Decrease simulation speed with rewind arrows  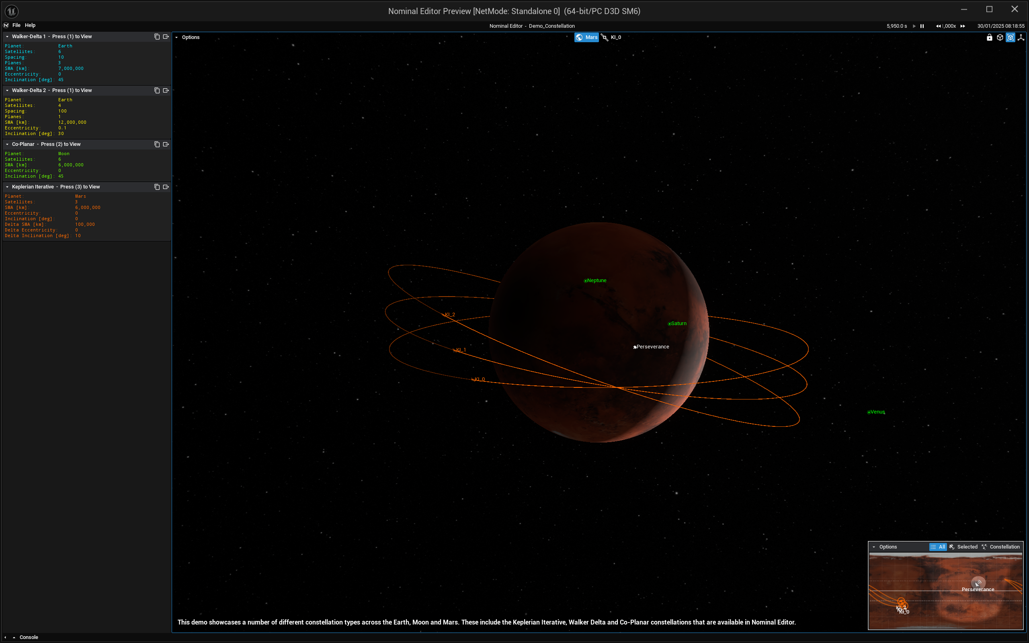pos(938,26)
